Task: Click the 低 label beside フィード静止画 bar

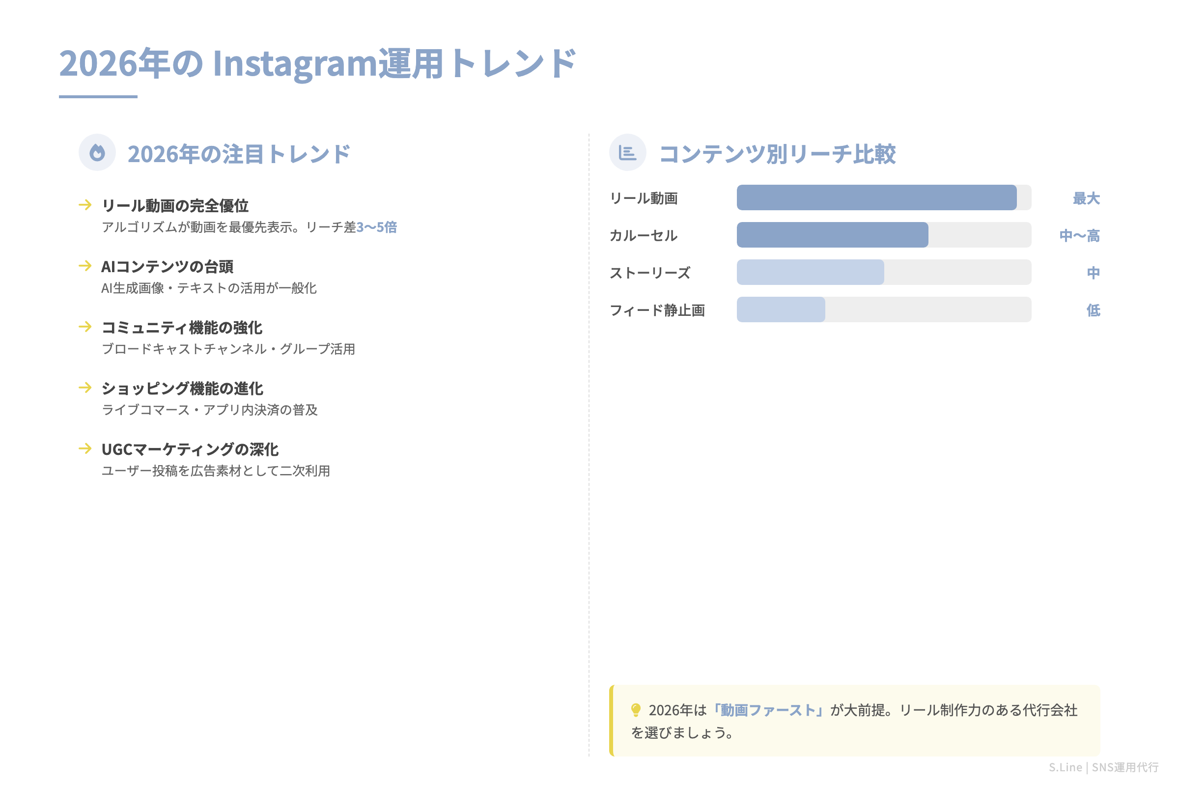Action: pos(1093,310)
